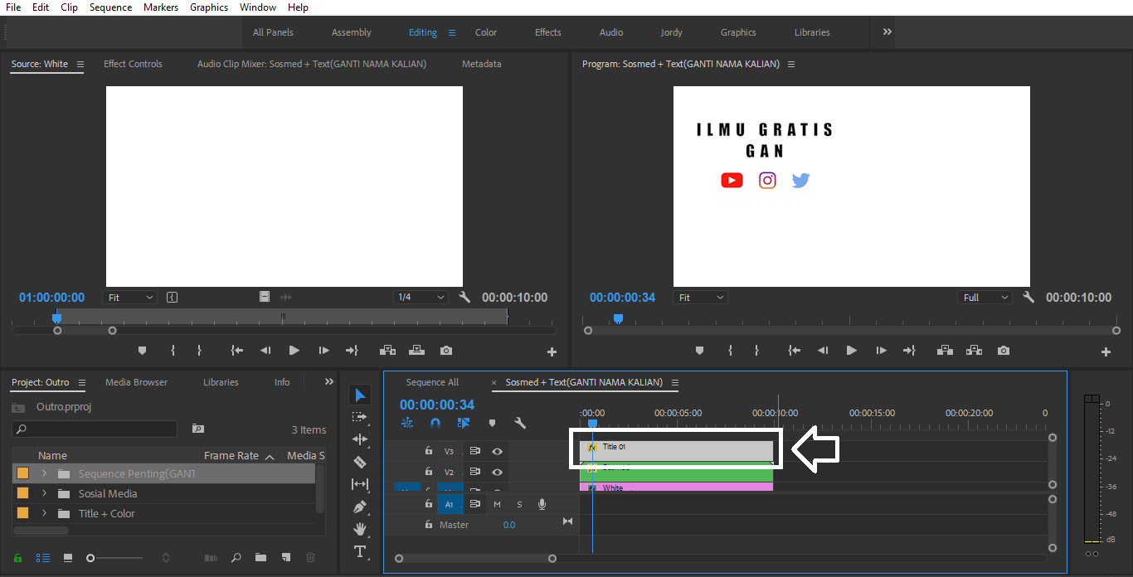1133x577 pixels.
Task: Toggle V2 track output eye
Action: tap(497, 472)
